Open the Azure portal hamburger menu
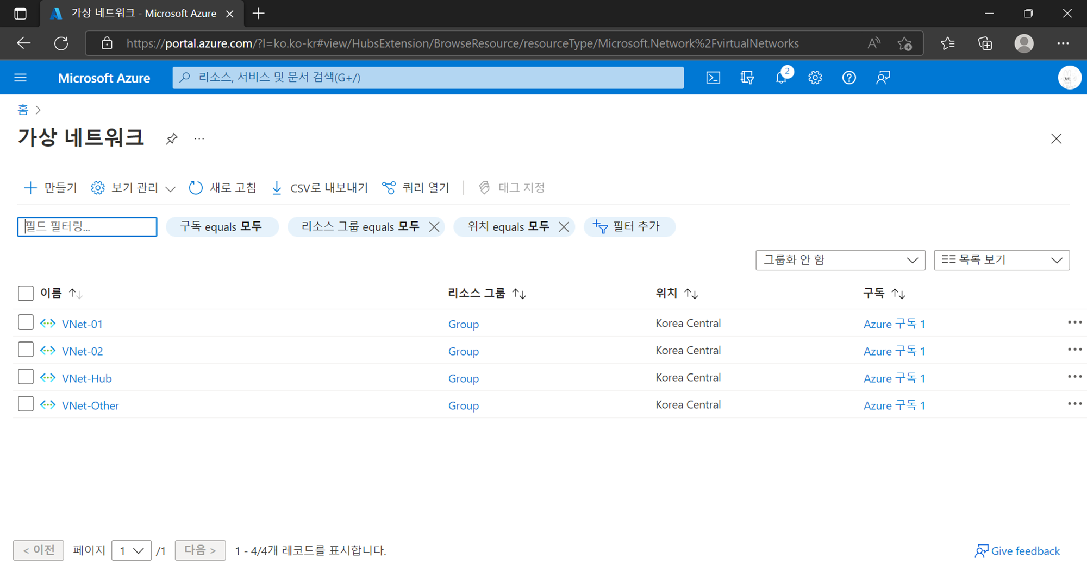1087x577 pixels. 21,78
